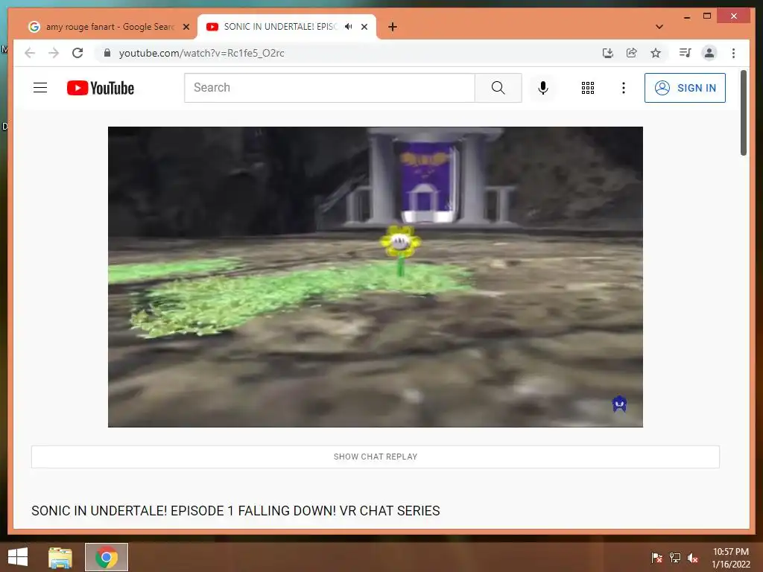Image resolution: width=763 pixels, height=572 pixels.
Task: Open the Chrome profile avatar
Action: coord(709,53)
